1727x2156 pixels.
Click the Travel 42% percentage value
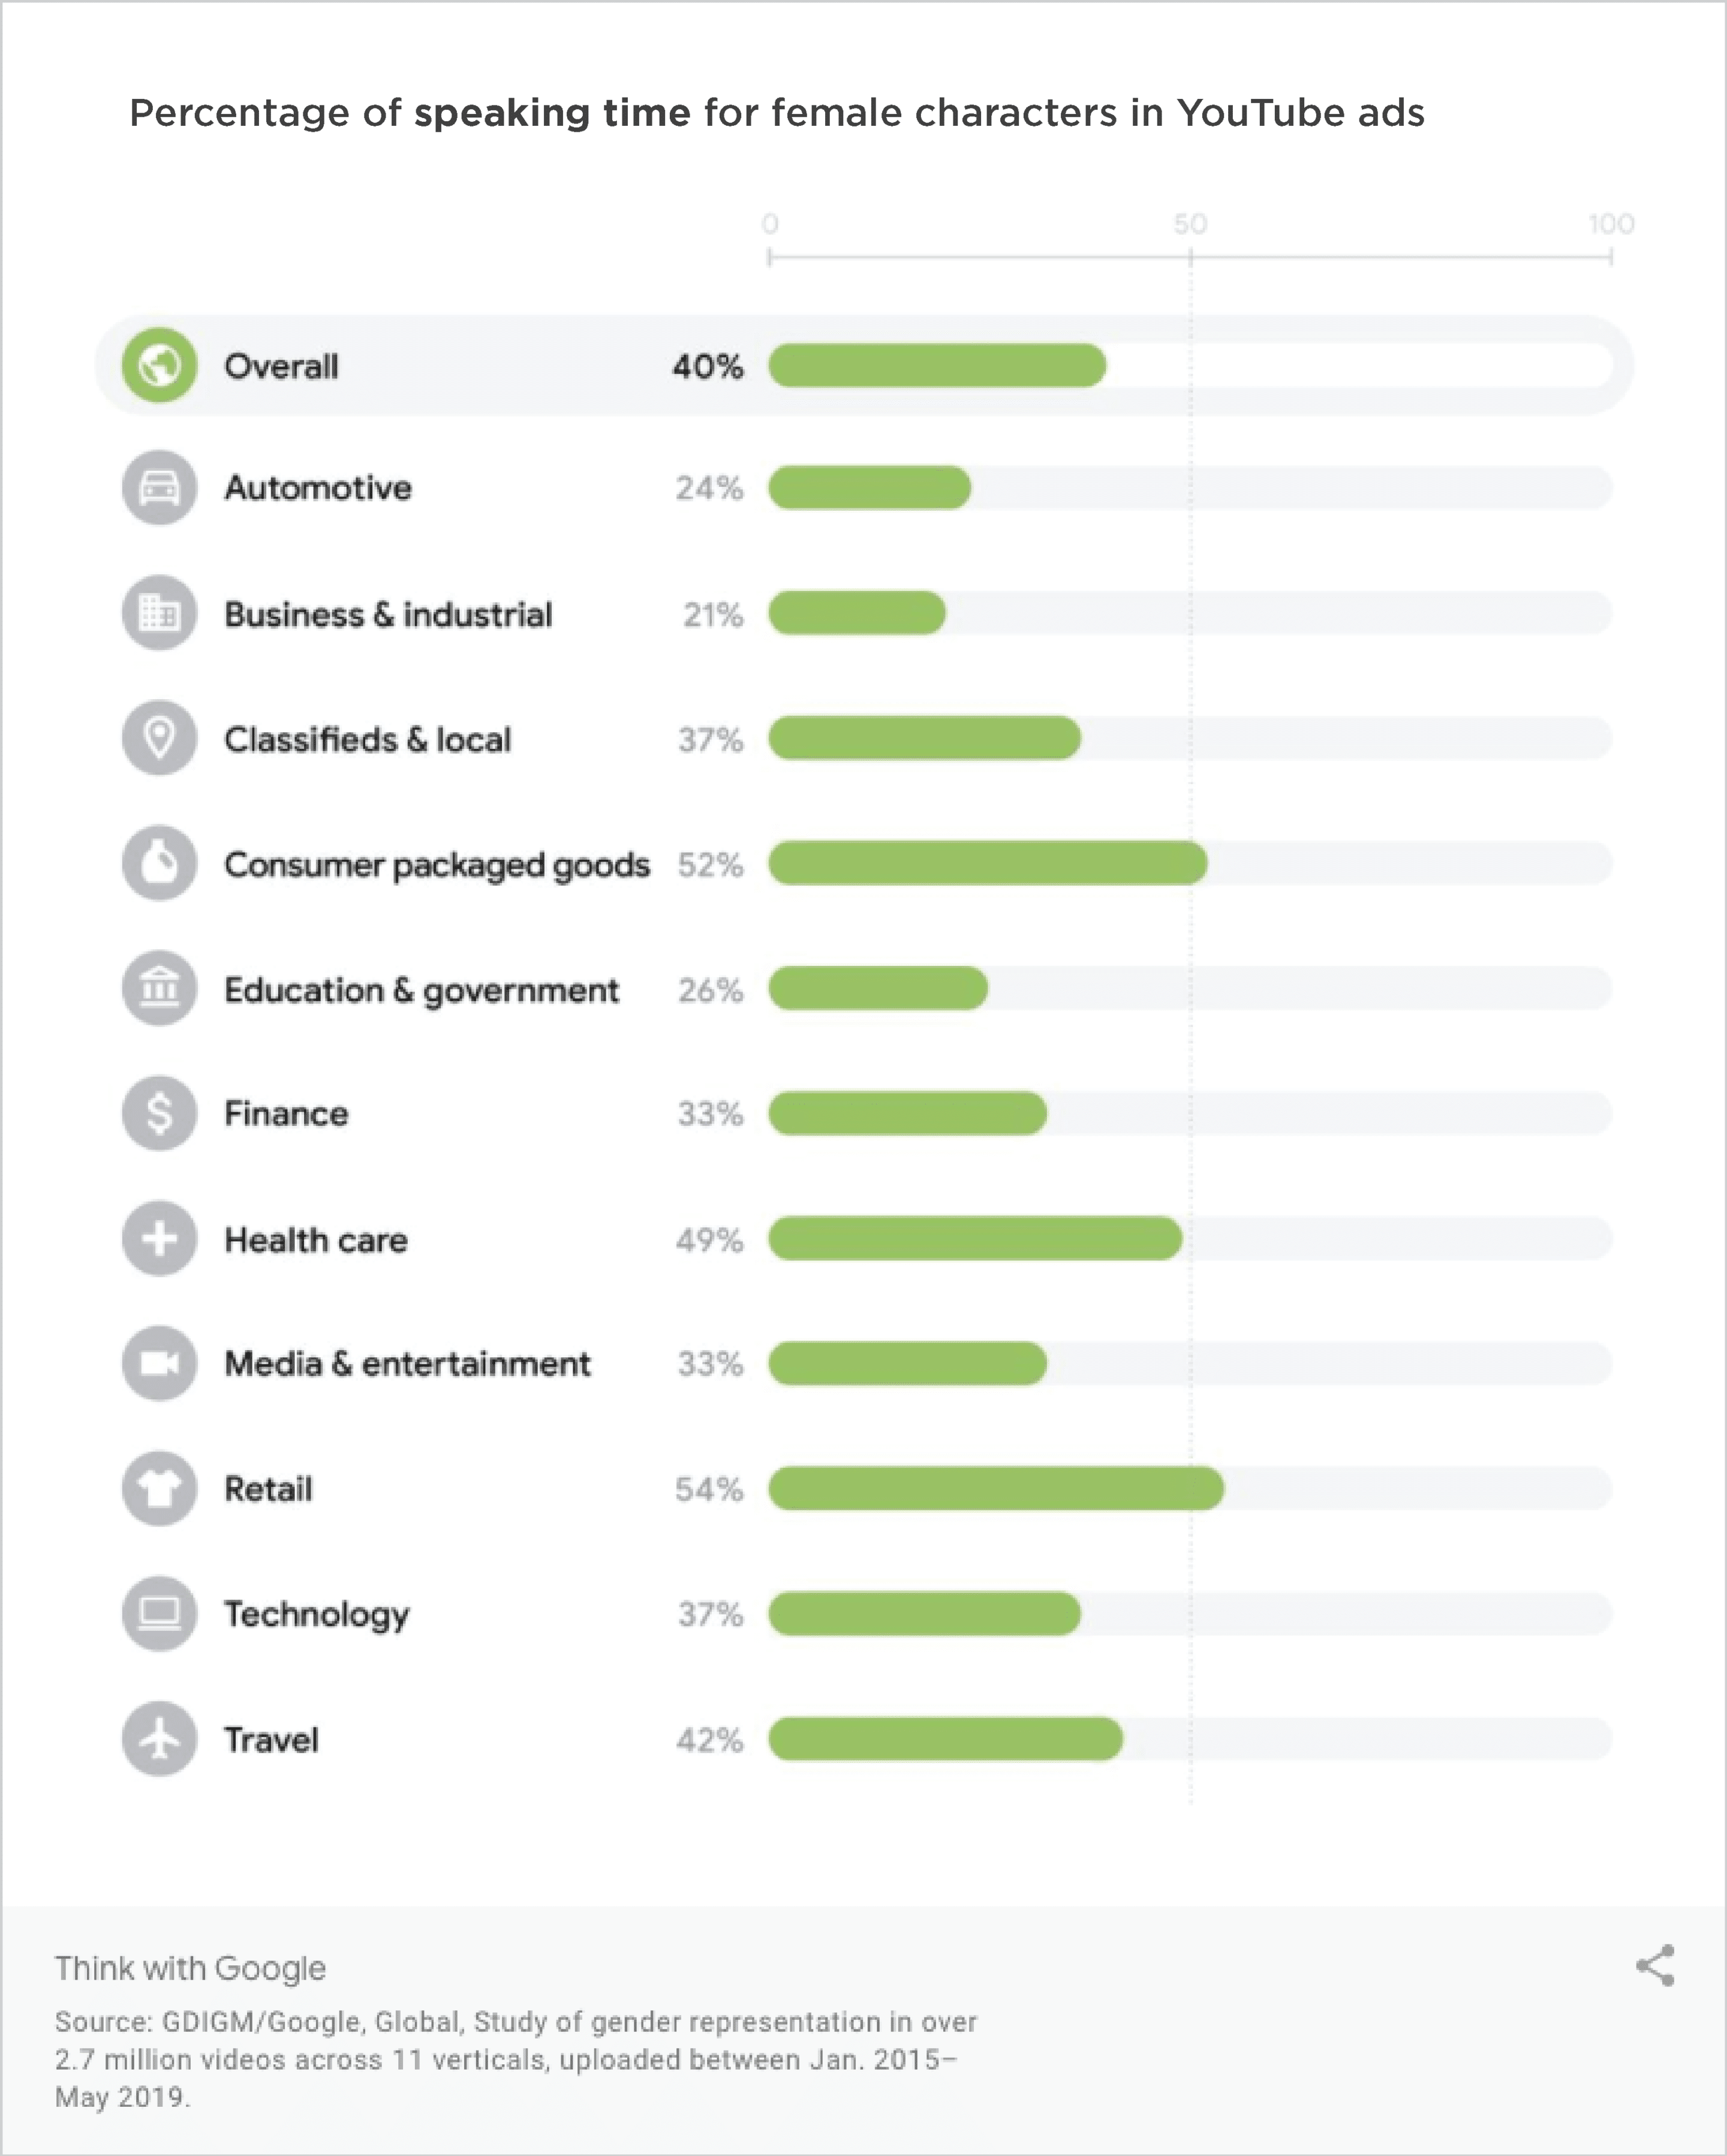click(x=709, y=1740)
